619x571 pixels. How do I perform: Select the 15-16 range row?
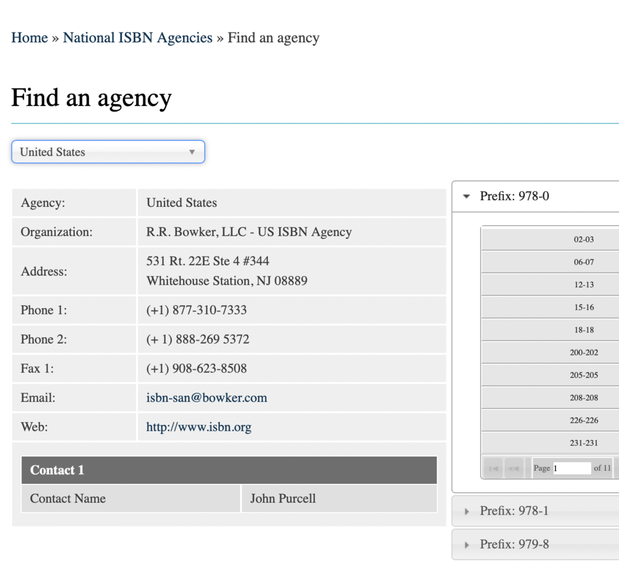click(583, 307)
